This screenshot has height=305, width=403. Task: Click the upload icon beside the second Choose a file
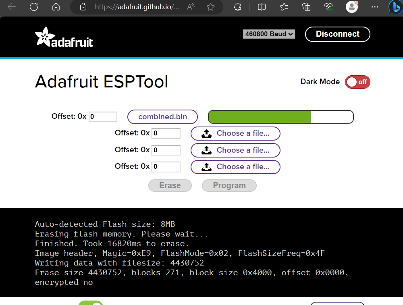point(206,150)
